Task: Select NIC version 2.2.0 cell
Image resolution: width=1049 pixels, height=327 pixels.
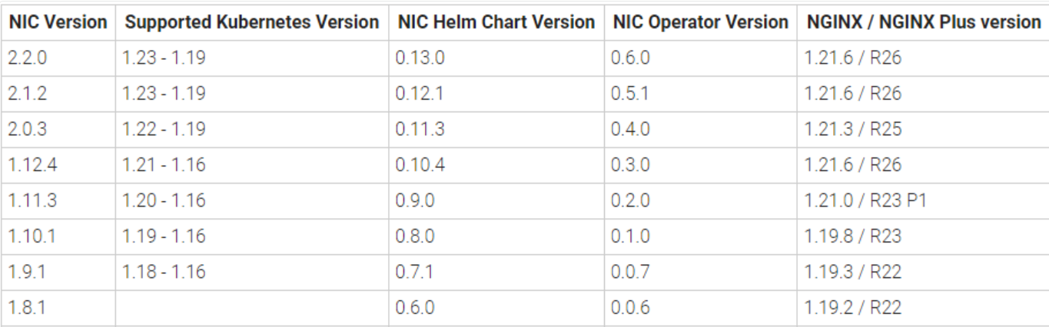Action: tap(27, 58)
